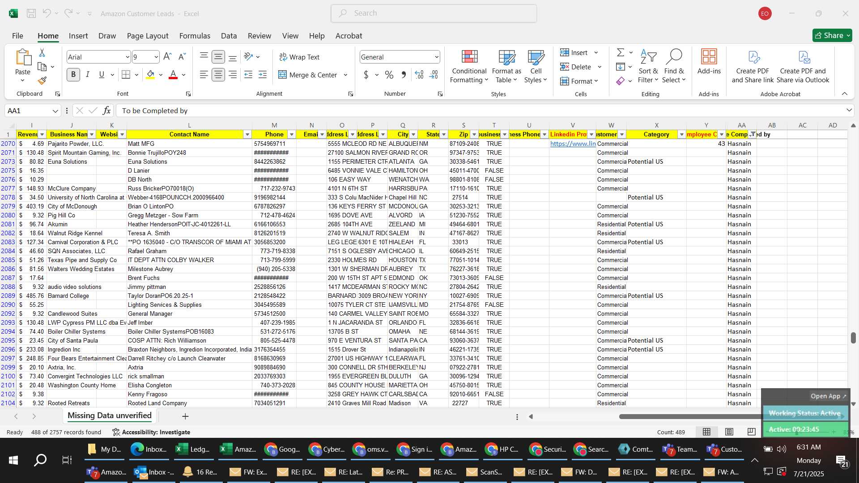Click the Percent Style icon

click(389, 75)
